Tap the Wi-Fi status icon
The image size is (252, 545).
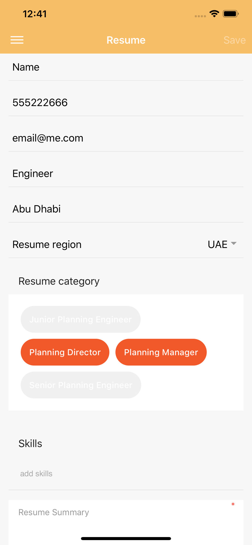tap(214, 14)
